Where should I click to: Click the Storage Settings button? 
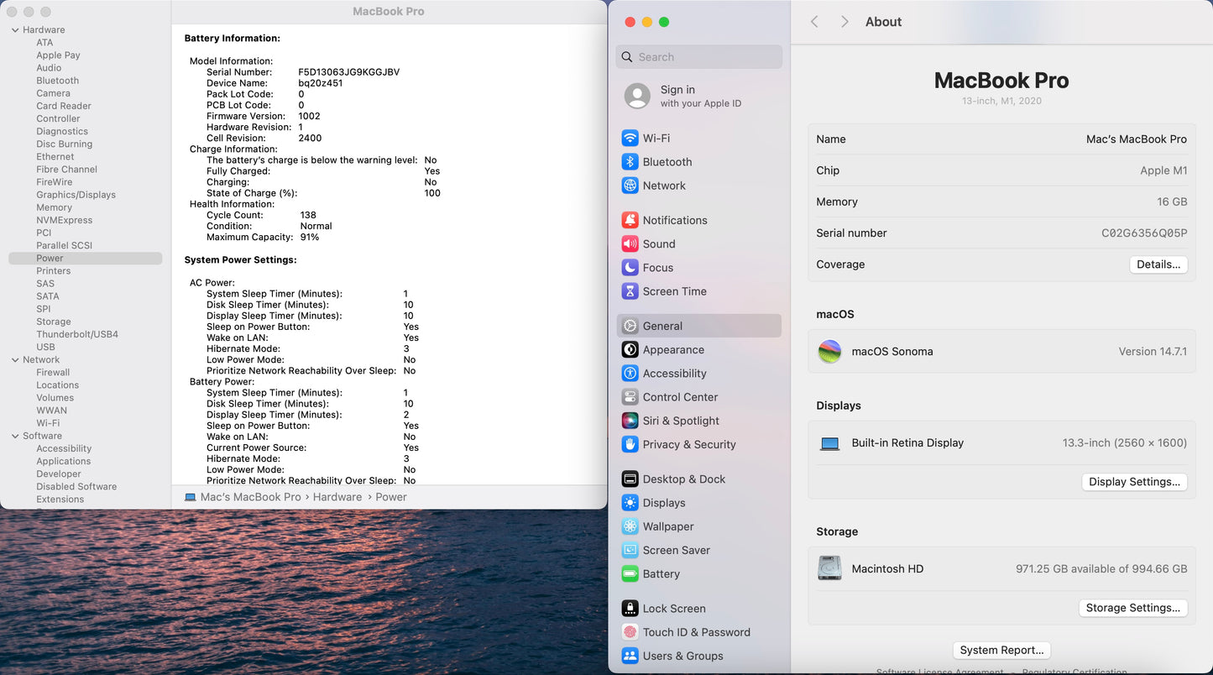[1132, 608]
